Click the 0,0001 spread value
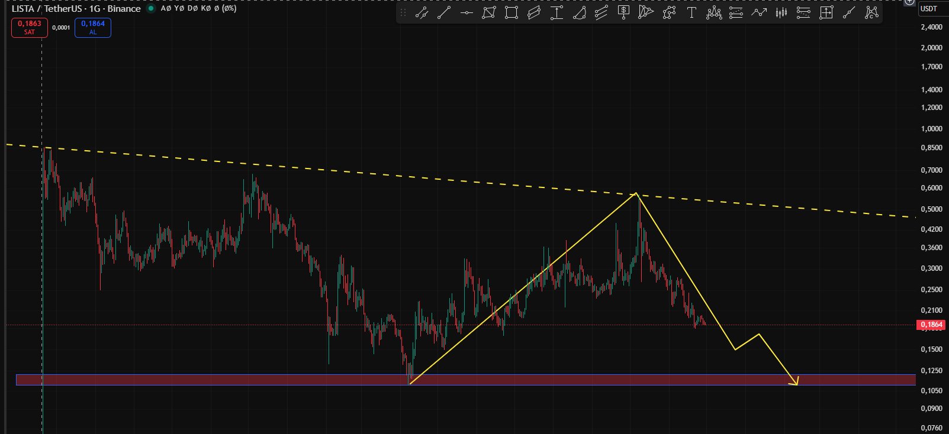 pyautogui.click(x=61, y=28)
